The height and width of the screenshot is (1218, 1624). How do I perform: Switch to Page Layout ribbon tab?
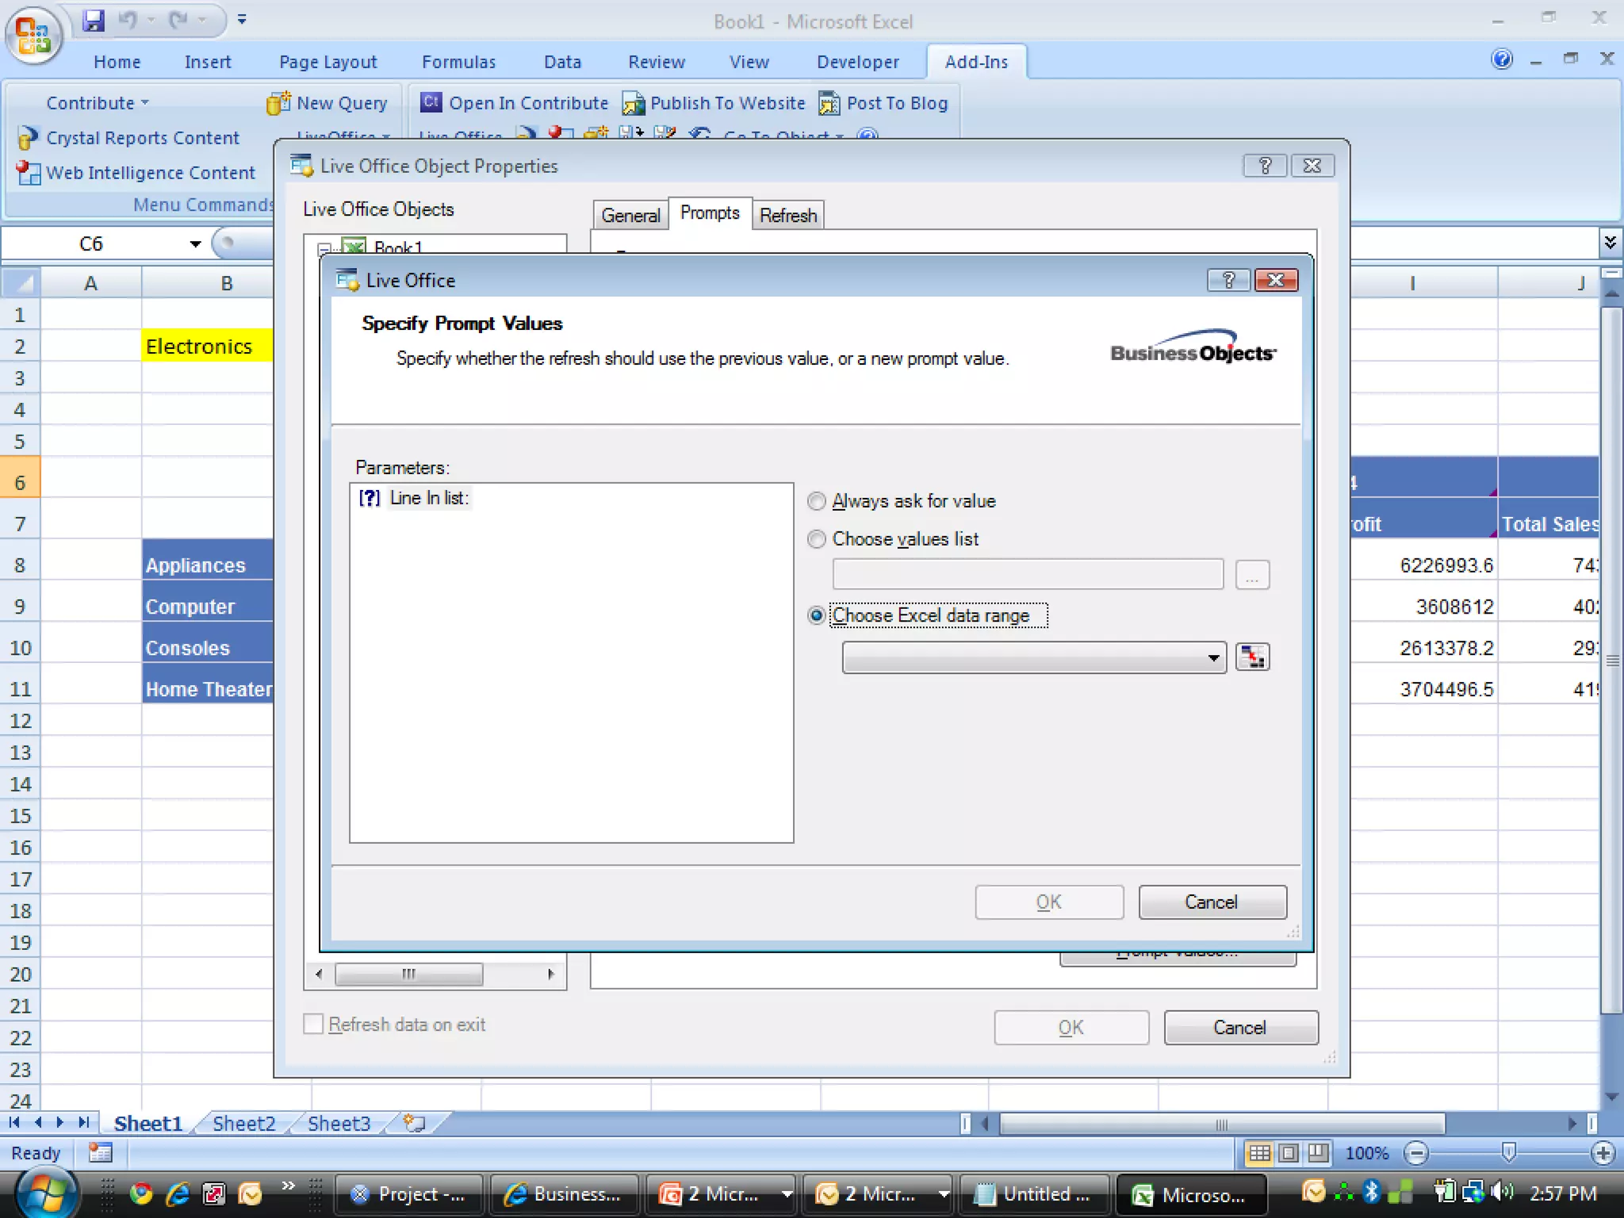point(327,62)
